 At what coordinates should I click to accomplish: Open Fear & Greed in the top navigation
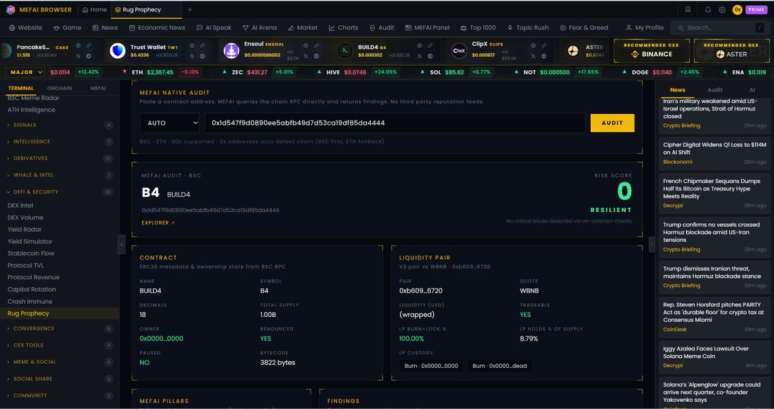[584, 28]
